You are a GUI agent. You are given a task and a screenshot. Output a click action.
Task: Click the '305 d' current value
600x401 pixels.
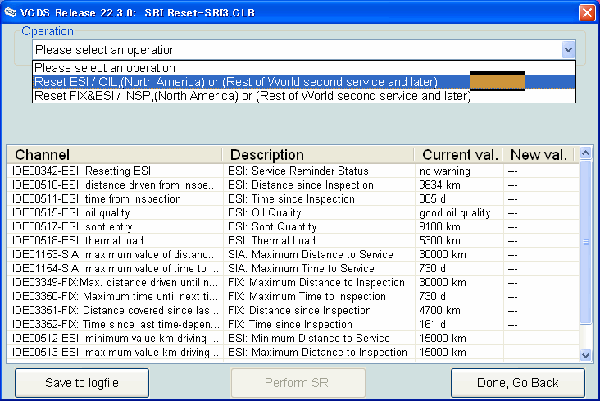pyautogui.click(x=433, y=198)
